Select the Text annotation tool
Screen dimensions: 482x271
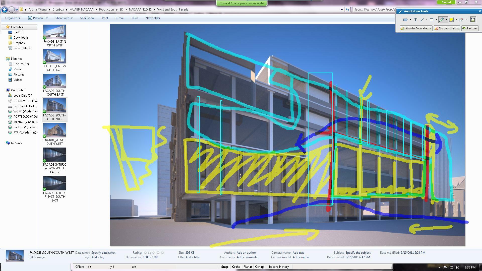(x=415, y=20)
